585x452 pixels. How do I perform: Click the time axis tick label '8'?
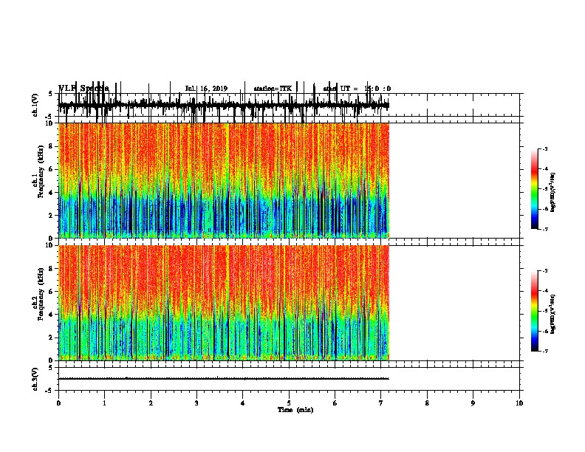point(427,403)
